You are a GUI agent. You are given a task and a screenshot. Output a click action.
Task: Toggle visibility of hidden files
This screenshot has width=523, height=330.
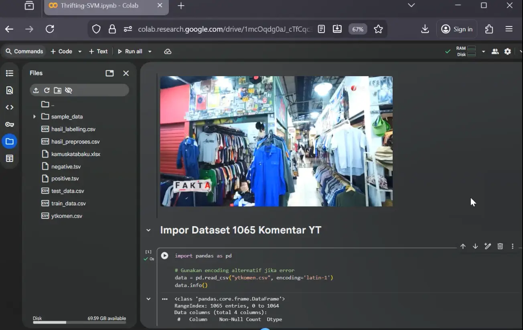(68, 90)
